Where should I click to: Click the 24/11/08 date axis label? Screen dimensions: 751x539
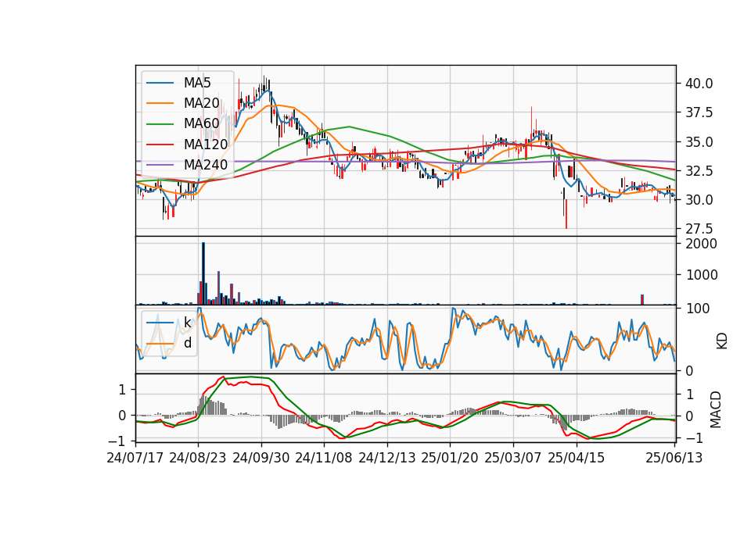coord(324,458)
